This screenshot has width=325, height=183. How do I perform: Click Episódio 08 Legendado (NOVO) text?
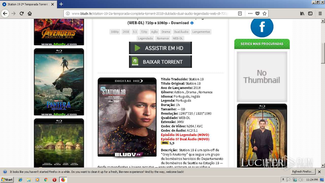pyautogui.click(x=185, y=135)
